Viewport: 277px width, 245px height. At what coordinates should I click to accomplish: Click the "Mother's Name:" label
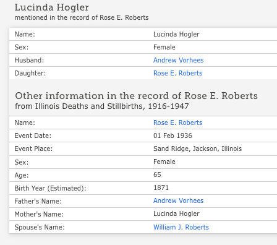pos(39,214)
